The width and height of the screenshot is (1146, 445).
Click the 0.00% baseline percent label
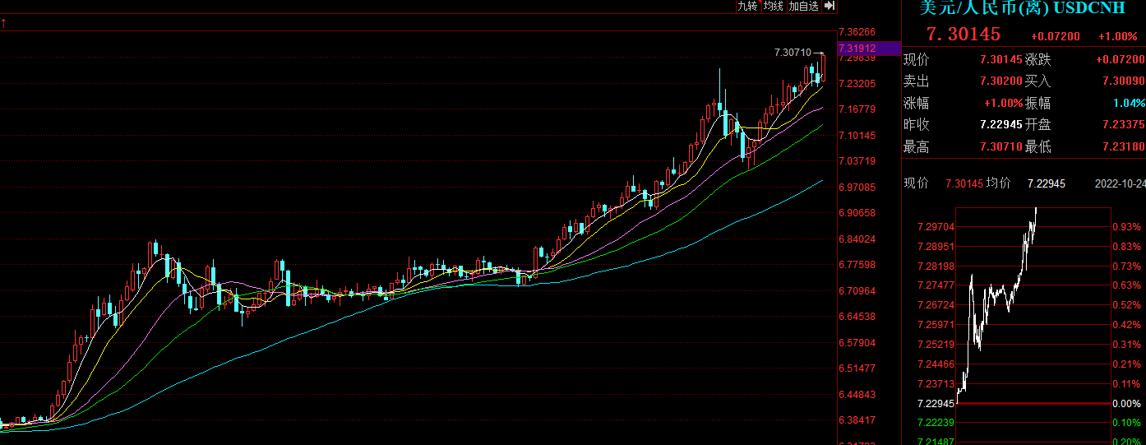[x=1126, y=404]
